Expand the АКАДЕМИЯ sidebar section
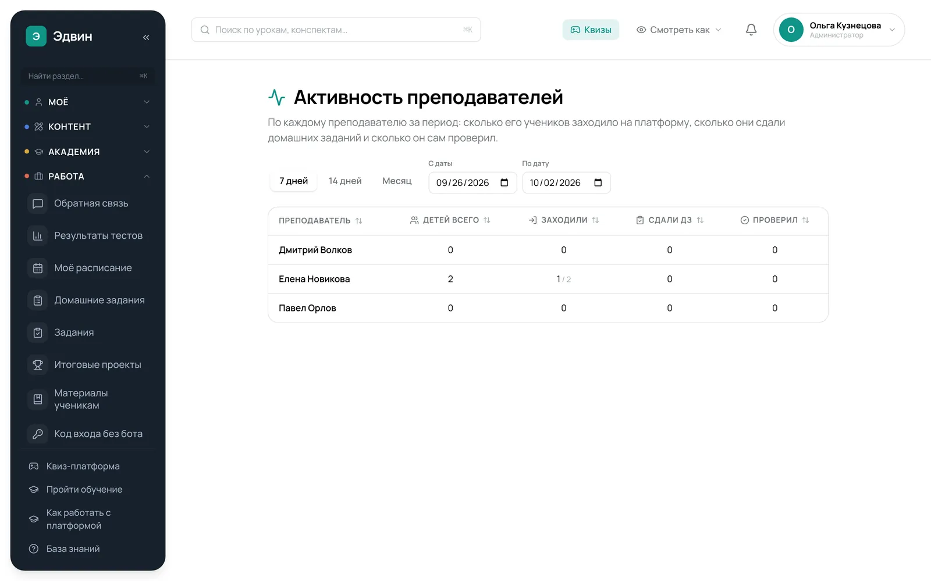 click(x=87, y=152)
